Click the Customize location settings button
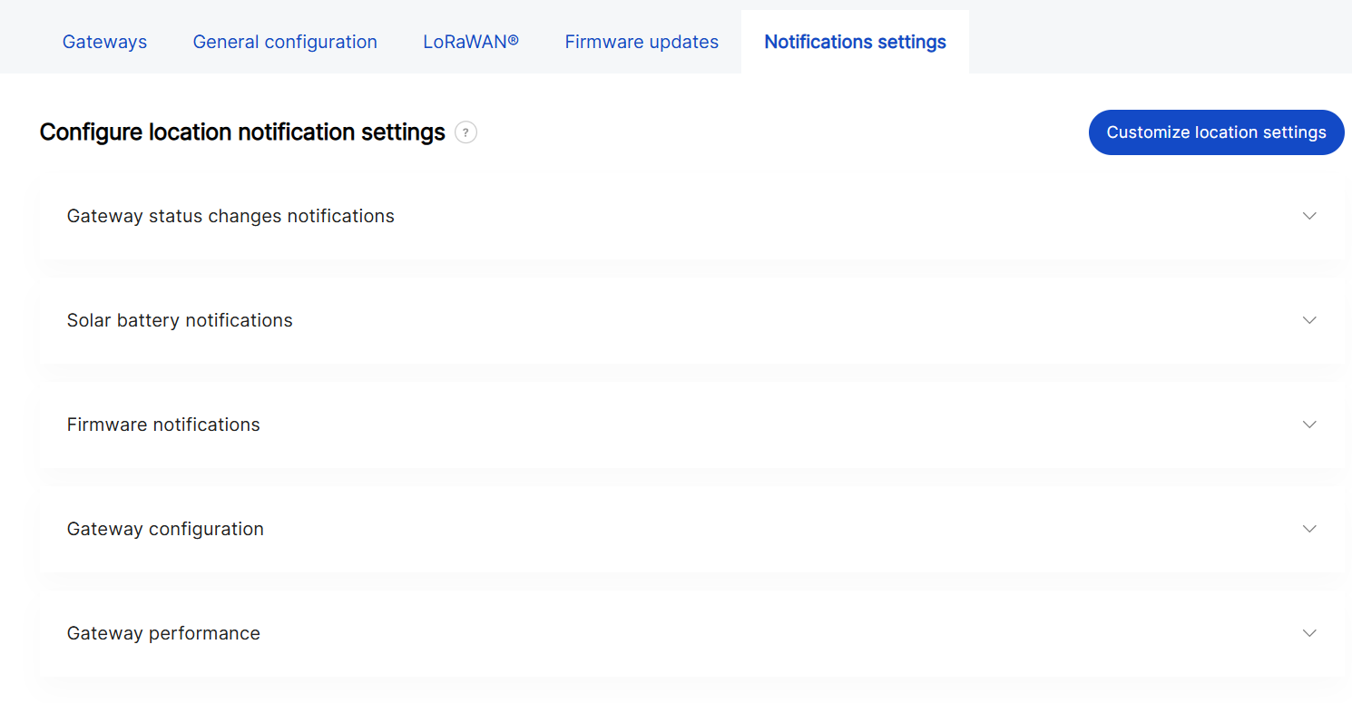 pos(1216,132)
